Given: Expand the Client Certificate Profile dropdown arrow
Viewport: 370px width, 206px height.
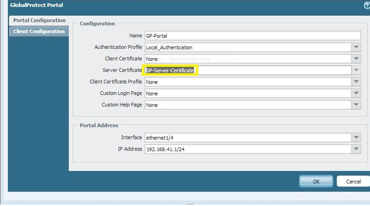Looking at the screenshot, I should coord(356,82).
